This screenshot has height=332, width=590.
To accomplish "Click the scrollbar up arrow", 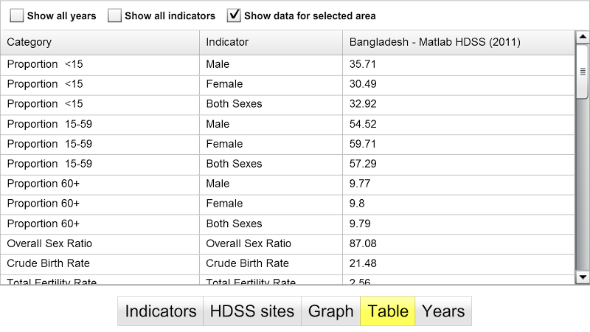I will (x=582, y=38).
